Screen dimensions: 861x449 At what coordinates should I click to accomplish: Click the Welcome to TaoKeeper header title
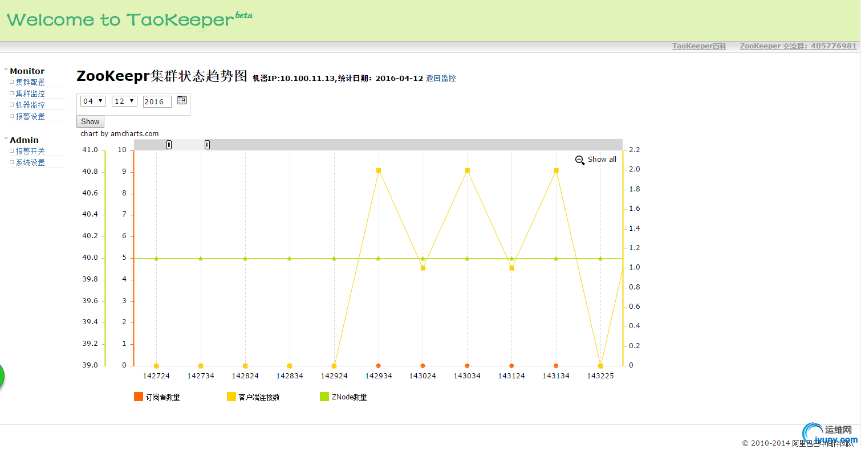pyautogui.click(x=129, y=19)
